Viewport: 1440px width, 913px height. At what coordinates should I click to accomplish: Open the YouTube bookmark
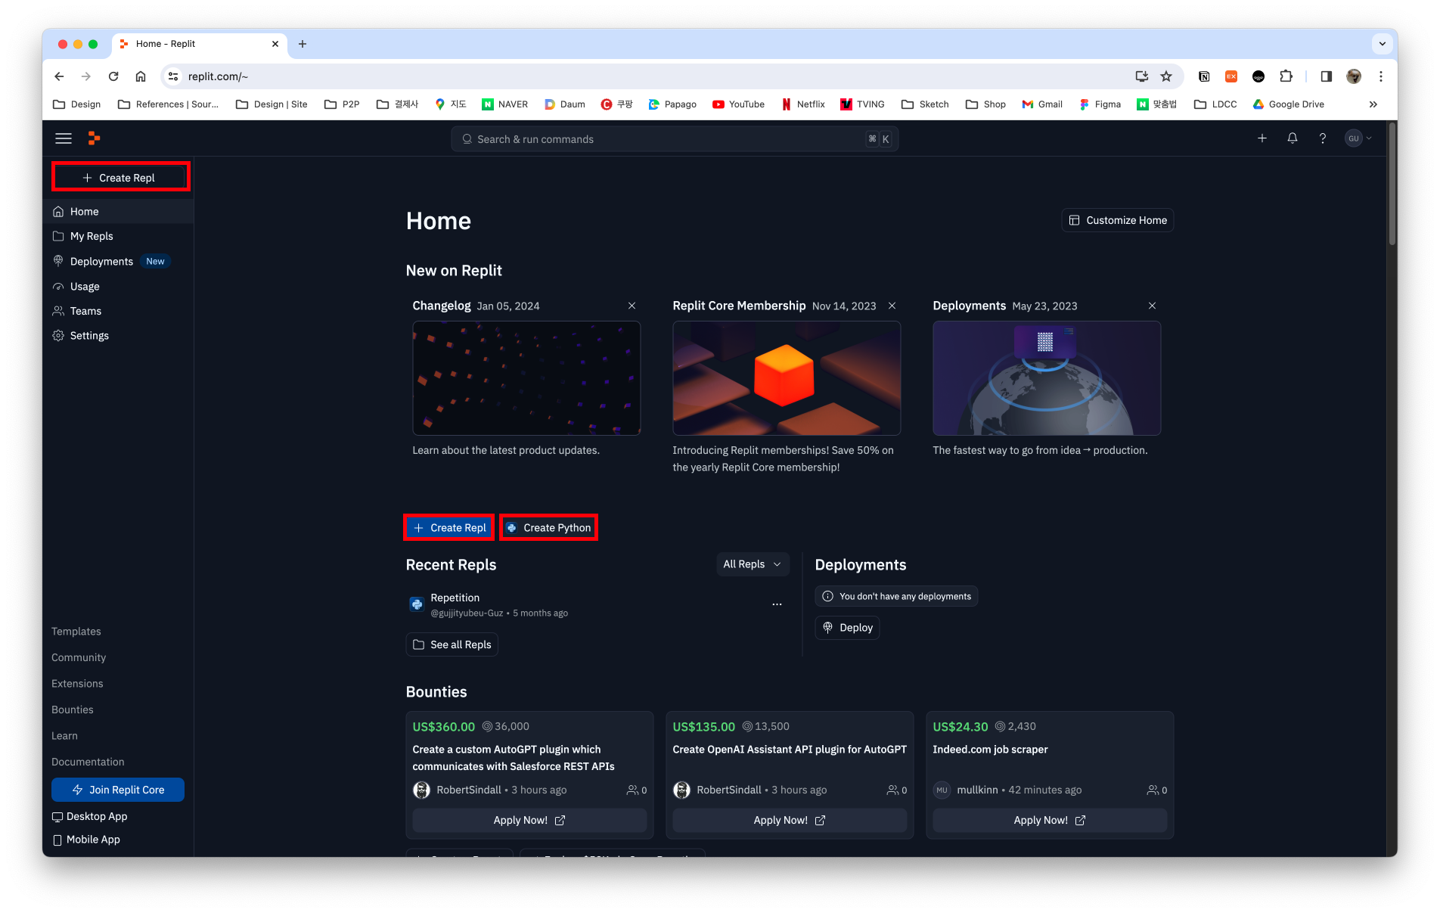[738, 104]
